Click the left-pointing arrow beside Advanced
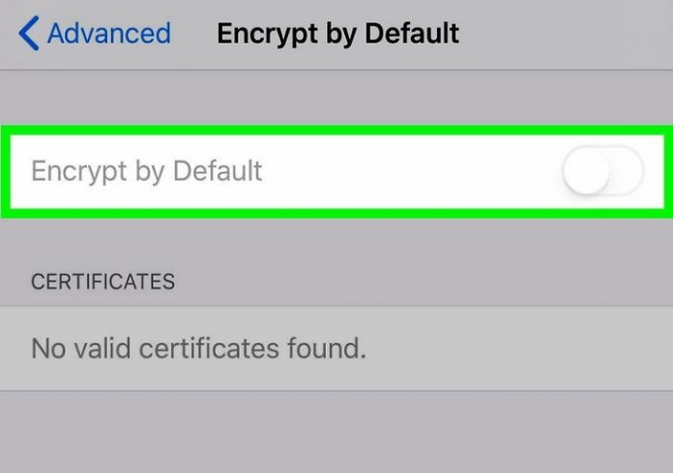Viewport: 673px width, 473px height. click(29, 34)
